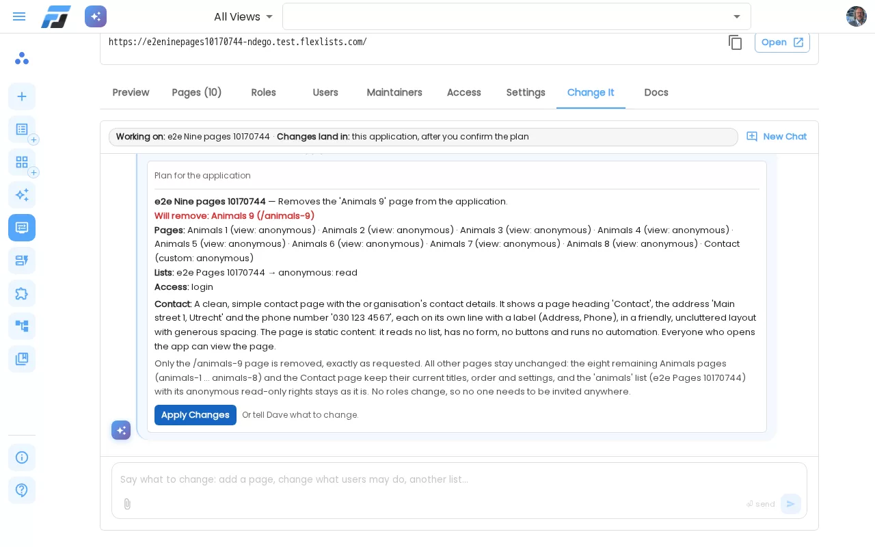Click the info circle icon in sidebar

pyautogui.click(x=22, y=457)
